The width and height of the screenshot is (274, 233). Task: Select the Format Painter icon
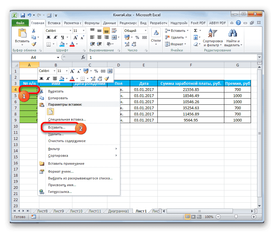tap(33, 44)
